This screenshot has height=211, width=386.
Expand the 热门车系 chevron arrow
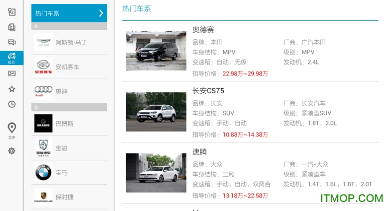101,13
